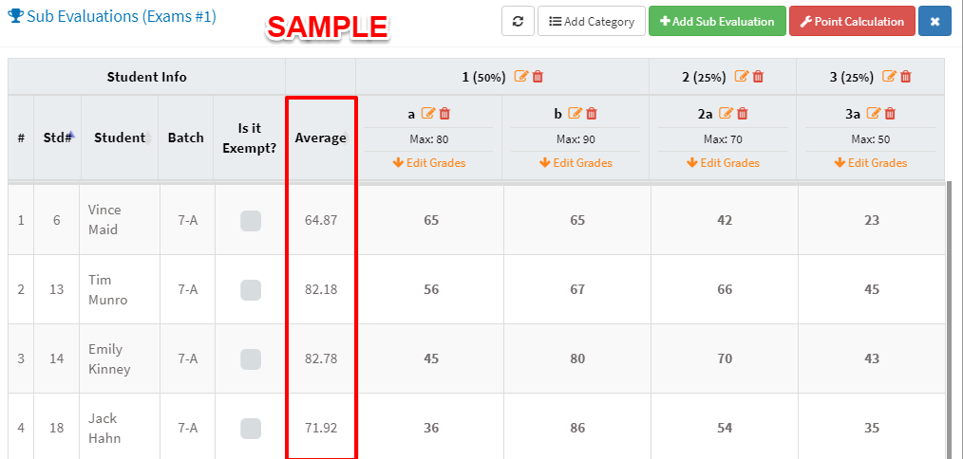963x459 pixels.
Task: Click the refresh icon button
Action: click(517, 21)
